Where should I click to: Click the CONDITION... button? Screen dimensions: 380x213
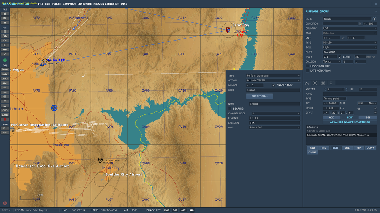pos(259,96)
